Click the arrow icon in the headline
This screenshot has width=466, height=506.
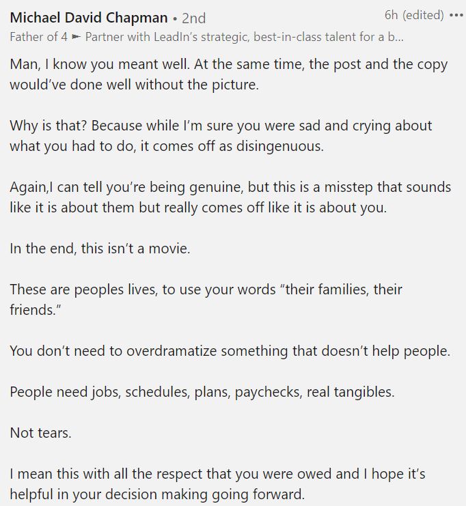(x=76, y=37)
